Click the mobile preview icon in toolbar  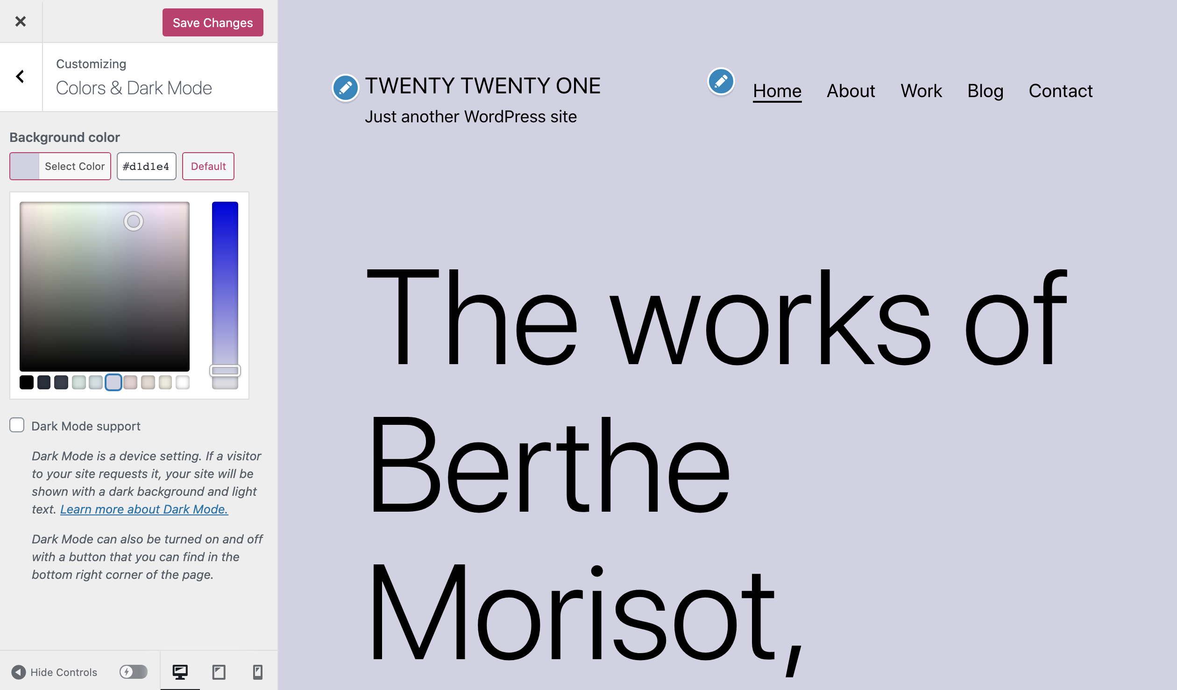[x=258, y=672]
